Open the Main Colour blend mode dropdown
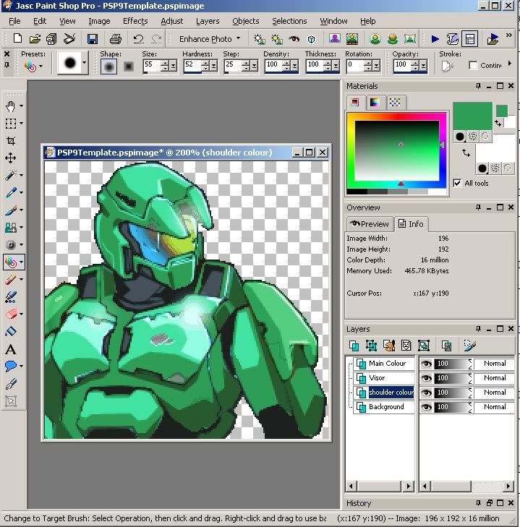This screenshot has height=527, width=520. click(x=495, y=364)
